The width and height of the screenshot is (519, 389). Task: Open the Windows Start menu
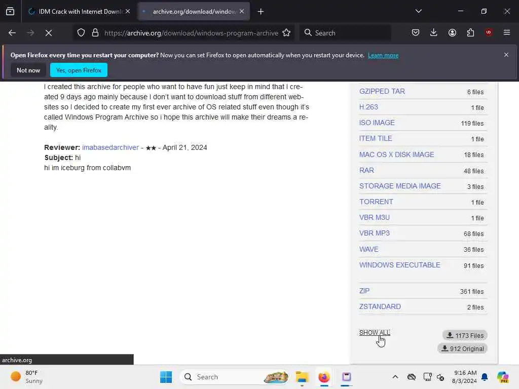click(x=166, y=377)
